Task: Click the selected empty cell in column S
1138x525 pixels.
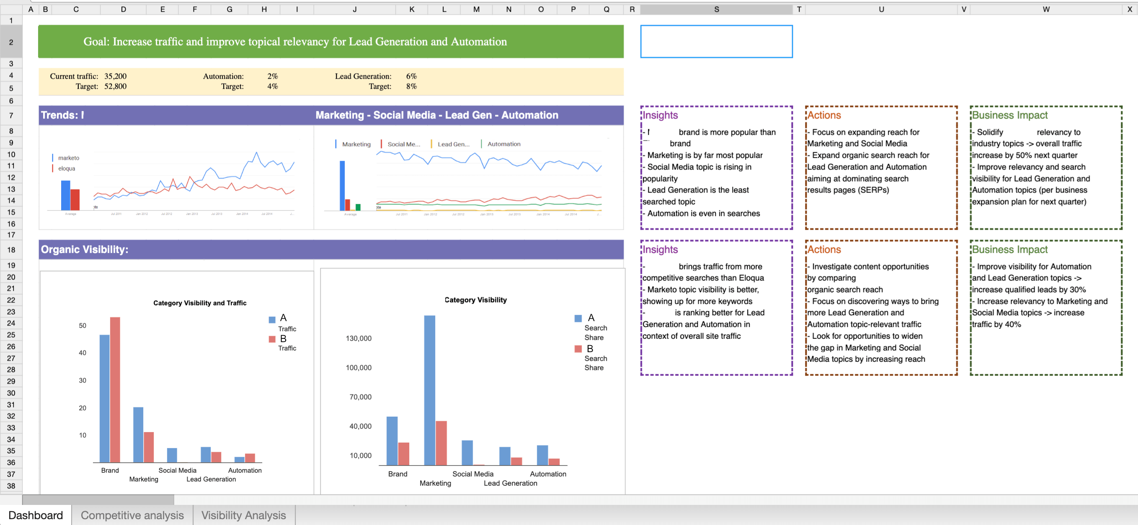Action: 716,41
